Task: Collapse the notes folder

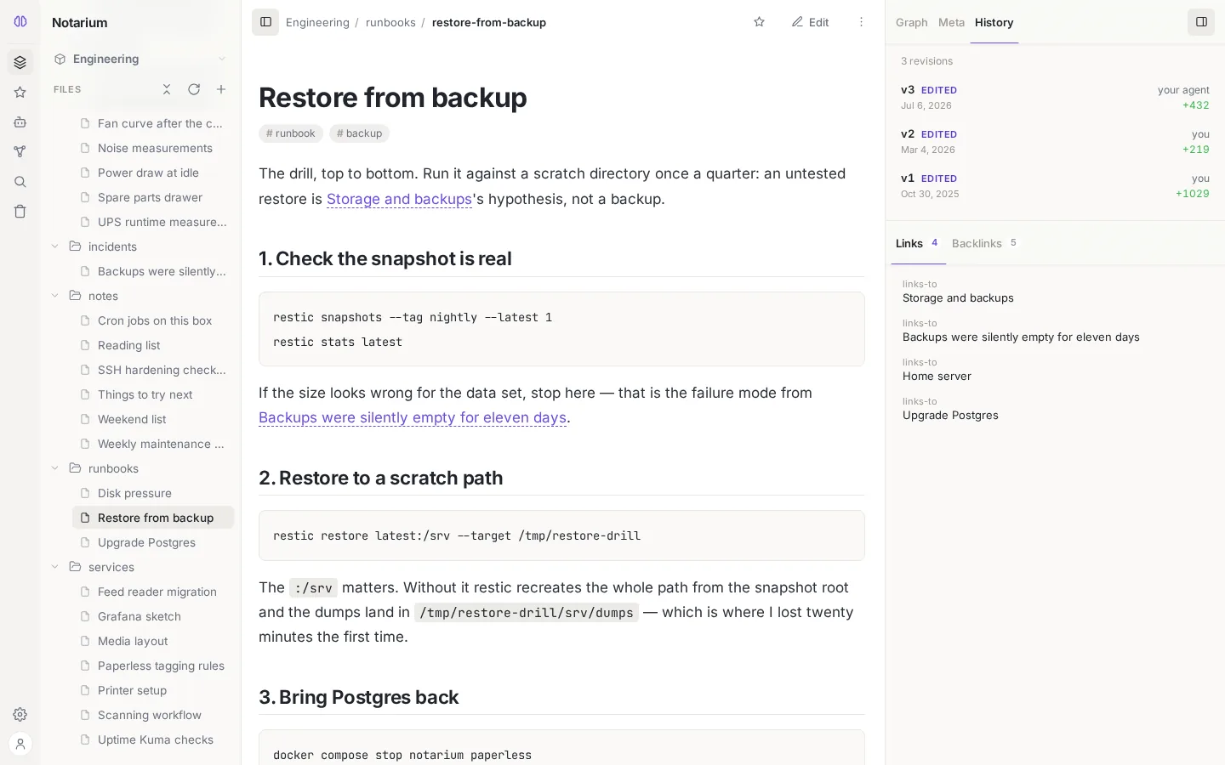Action: [55, 296]
